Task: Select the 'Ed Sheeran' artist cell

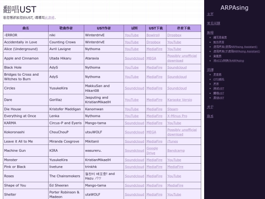Action: click(x=66, y=185)
